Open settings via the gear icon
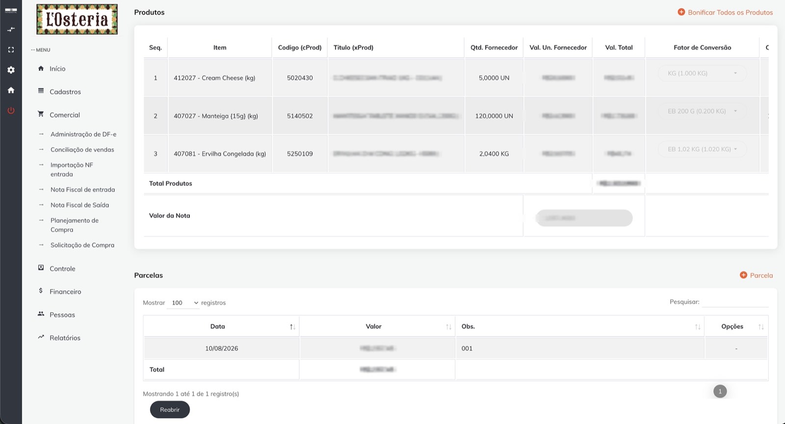The image size is (785, 424). (x=11, y=70)
